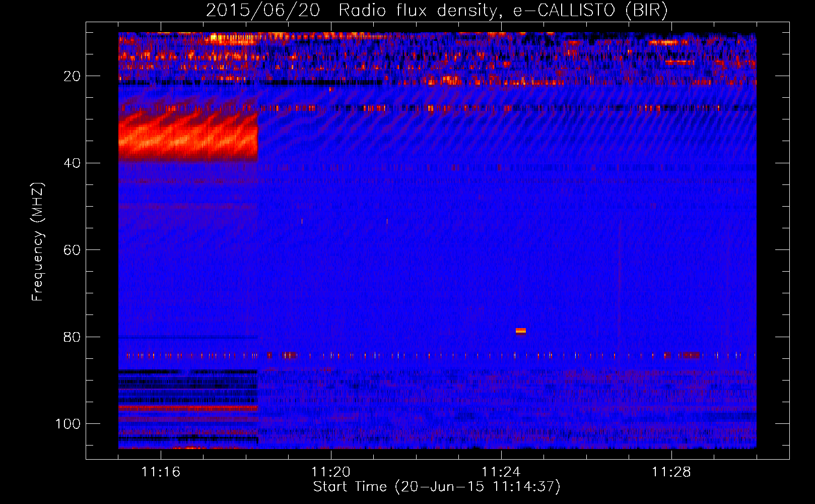The image size is (815, 504).
Task: Click the "Start Time (20-Jun-15 11:14:37)" x-axis label
Action: [x=437, y=487]
